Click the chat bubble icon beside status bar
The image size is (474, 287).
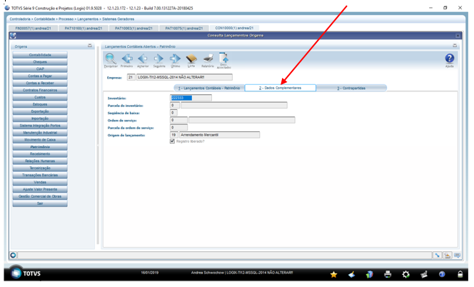pos(457,256)
